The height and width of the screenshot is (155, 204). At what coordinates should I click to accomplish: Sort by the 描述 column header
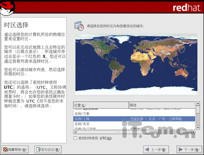point(162,105)
